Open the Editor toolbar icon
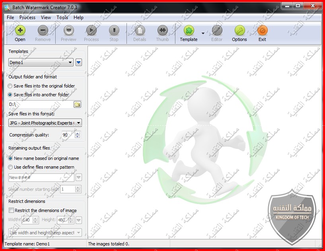The width and height of the screenshot is (325, 251). pyautogui.click(x=217, y=31)
